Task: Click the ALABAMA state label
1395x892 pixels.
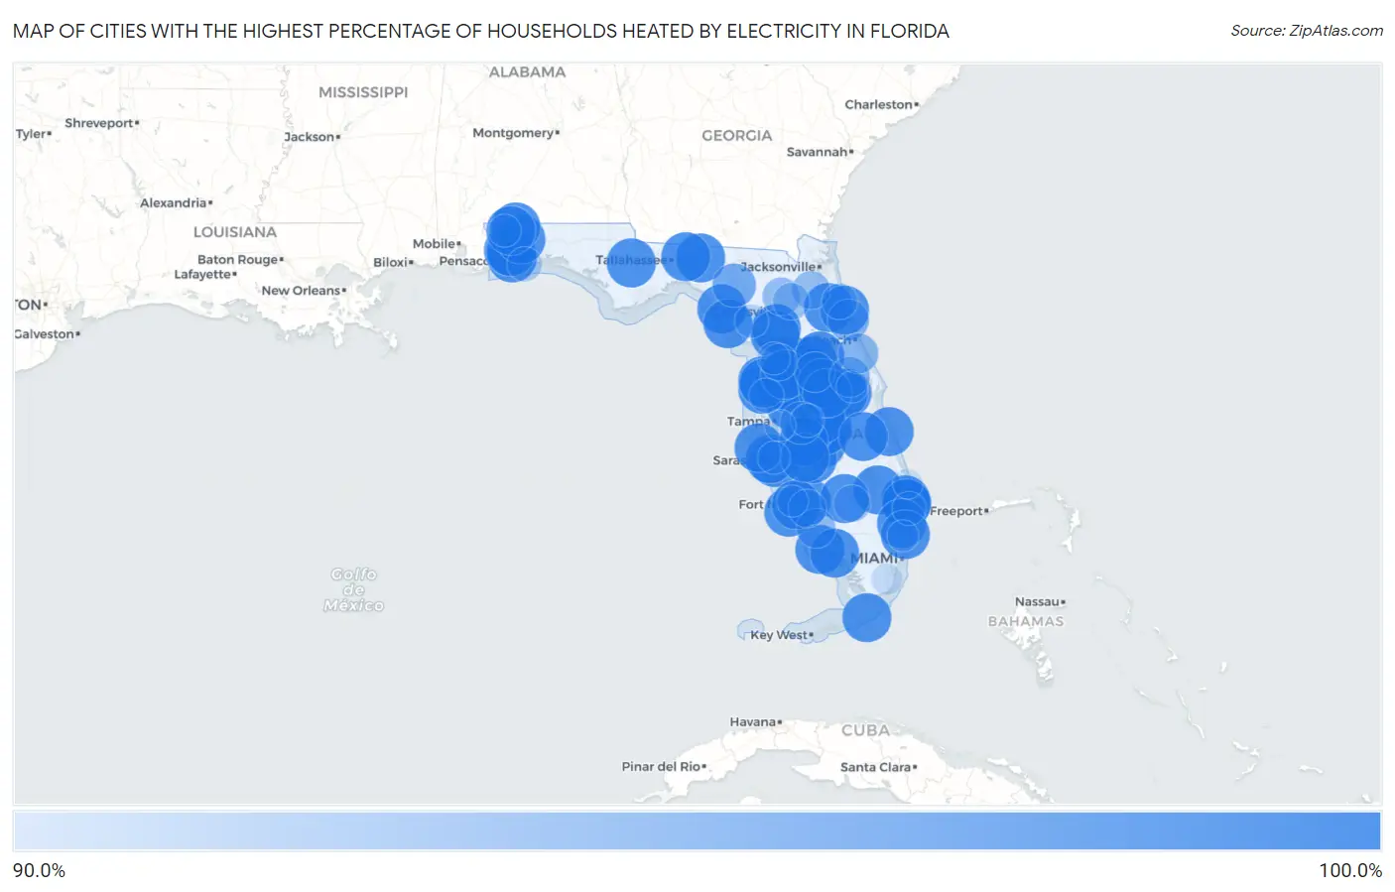Action: click(x=527, y=72)
